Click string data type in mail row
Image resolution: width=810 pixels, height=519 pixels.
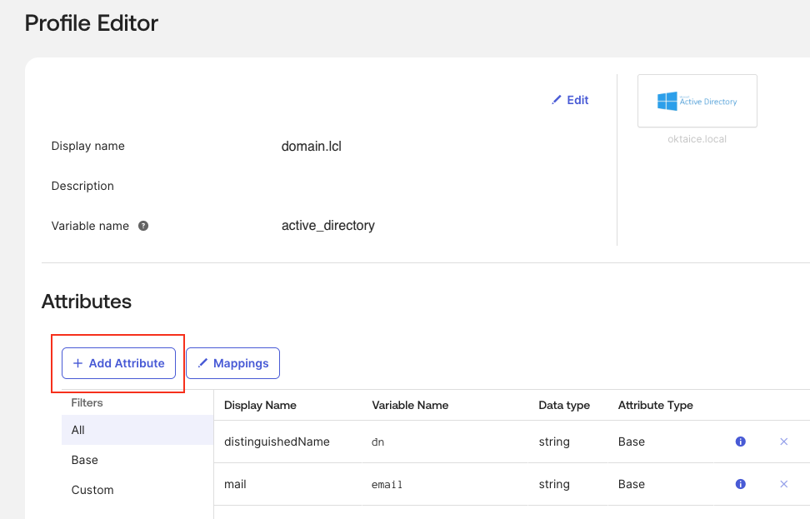[x=554, y=484]
